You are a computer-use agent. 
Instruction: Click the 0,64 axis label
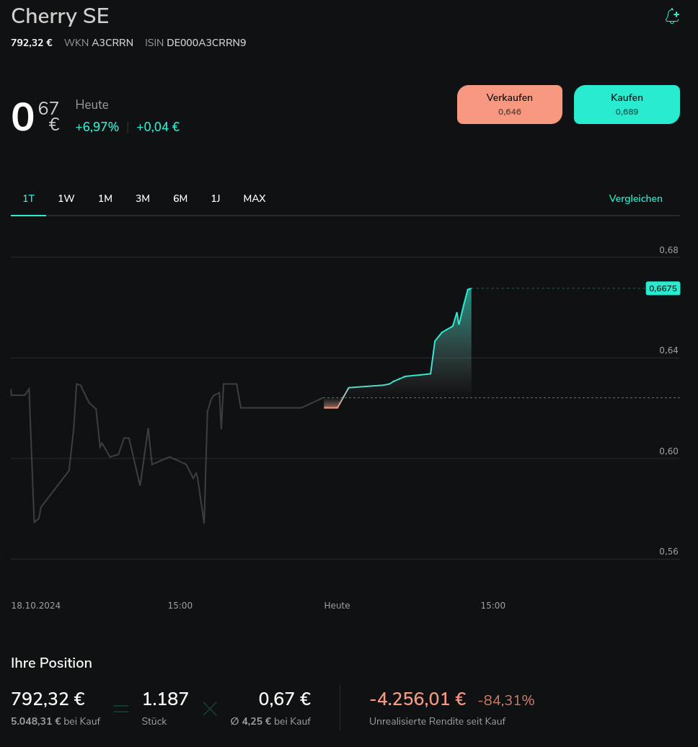668,350
